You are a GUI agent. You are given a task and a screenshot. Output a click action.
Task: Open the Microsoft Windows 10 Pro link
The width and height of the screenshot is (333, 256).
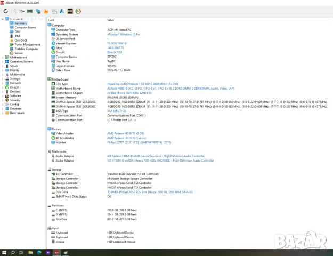(124, 34)
